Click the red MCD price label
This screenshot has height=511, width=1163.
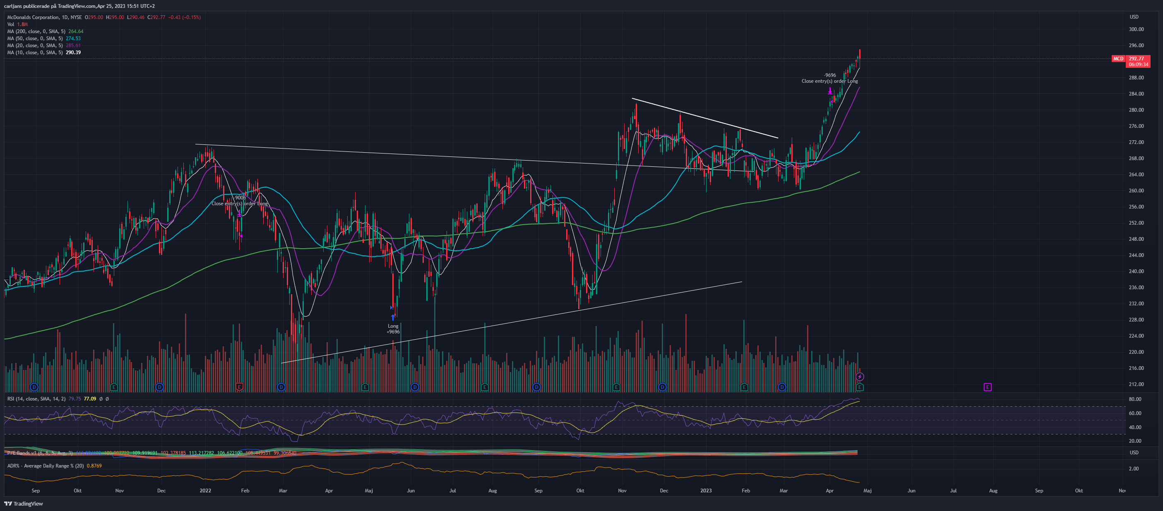(1118, 59)
